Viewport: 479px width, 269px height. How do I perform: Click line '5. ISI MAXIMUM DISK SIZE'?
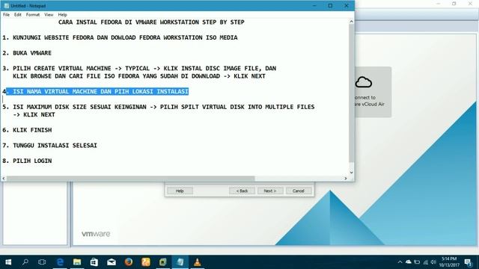[x=158, y=107]
